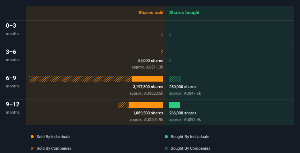Viewport: 300px width, 153px height.
Task: Click the approx. AU$92.9k value
Action: point(185,119)
